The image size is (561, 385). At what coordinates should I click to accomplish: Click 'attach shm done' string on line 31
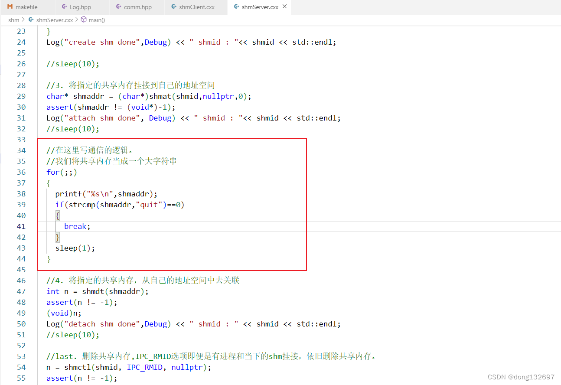102,118
